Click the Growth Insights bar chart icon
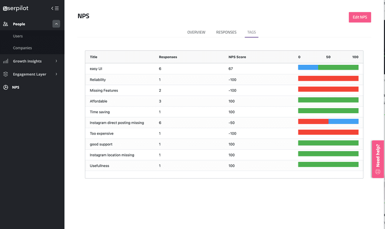385x229 pixels. tap(6, 61)
